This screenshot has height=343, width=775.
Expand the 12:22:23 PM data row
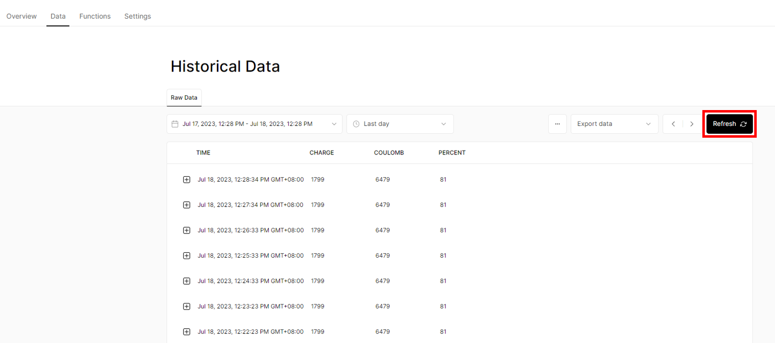point(186,332)
